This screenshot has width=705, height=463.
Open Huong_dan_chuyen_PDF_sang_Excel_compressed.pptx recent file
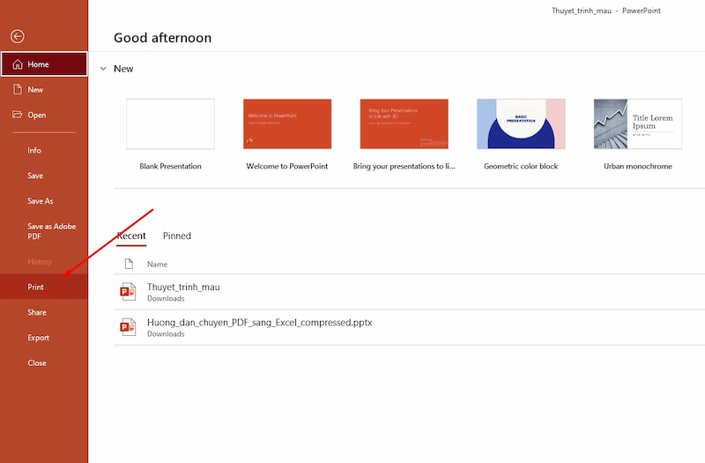click(409, 327)
